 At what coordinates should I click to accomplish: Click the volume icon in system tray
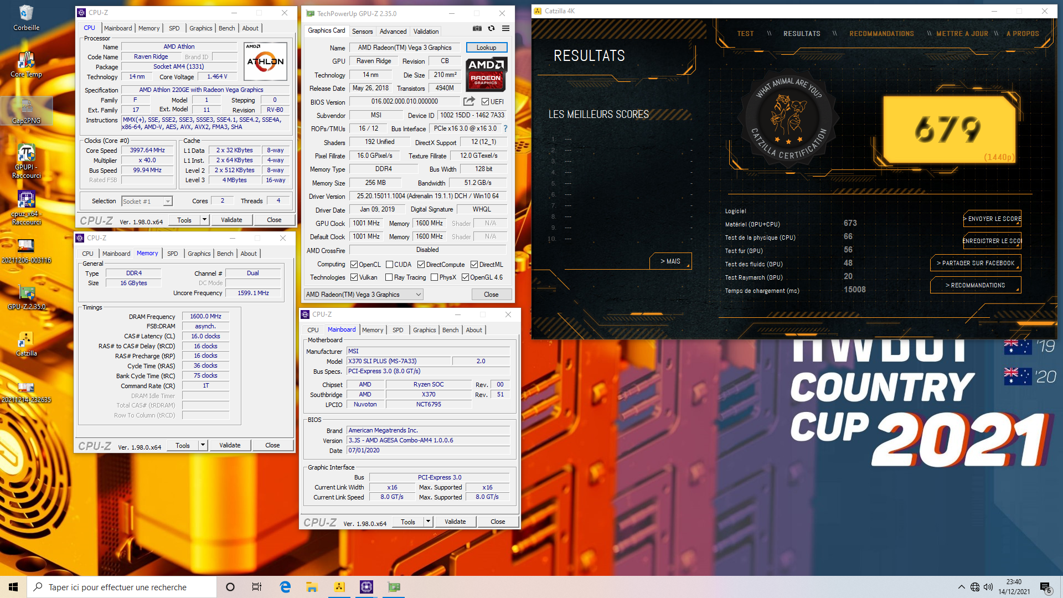(988, 587)
